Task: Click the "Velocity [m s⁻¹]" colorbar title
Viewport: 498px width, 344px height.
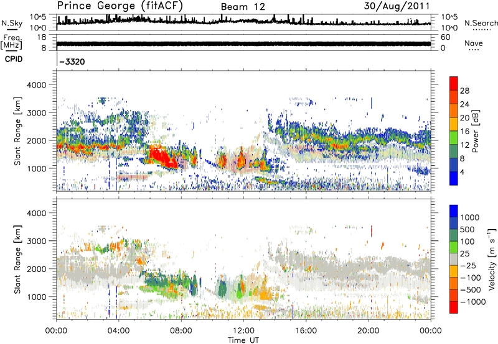Action: (492, 259)
